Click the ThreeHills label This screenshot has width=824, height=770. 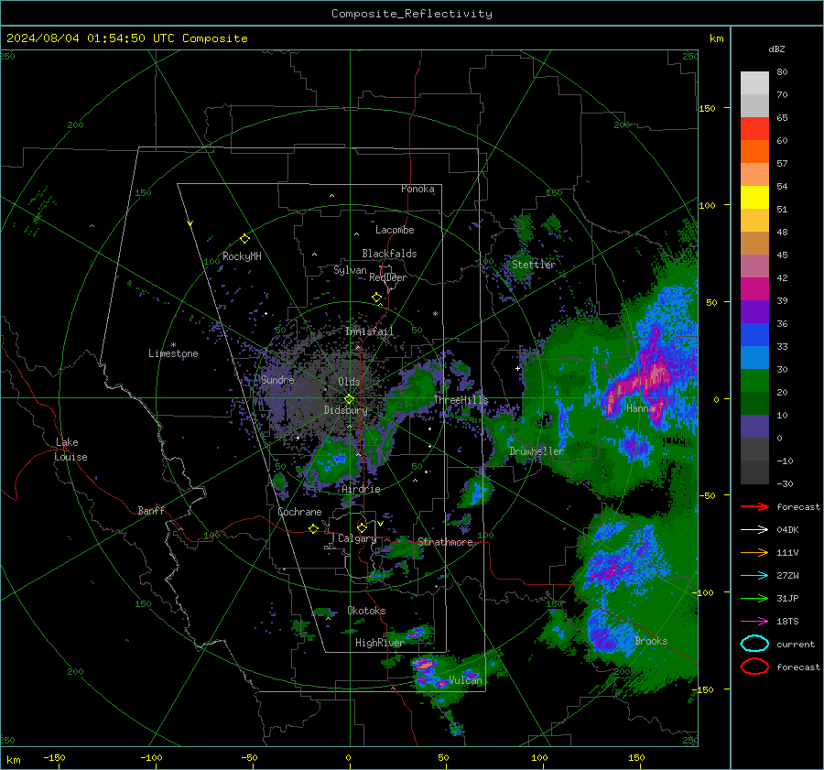[461, 400]
